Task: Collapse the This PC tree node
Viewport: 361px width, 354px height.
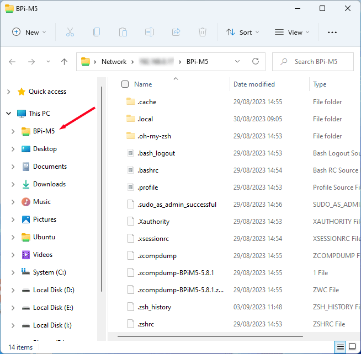Action: 8,114
